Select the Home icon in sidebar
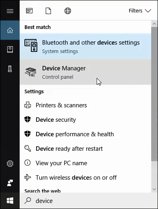The height and width of the screenshot is (209, 158). (10, 30)
